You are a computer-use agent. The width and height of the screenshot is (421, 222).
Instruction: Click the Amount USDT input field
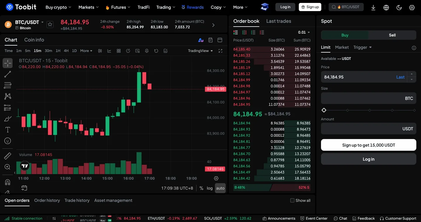point(369,129)
